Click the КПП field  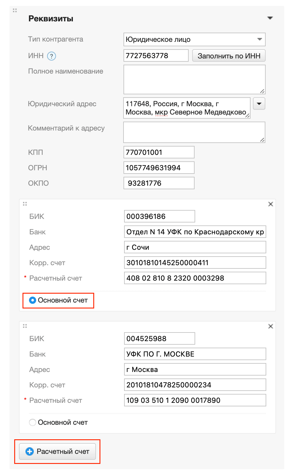(159, 152)
